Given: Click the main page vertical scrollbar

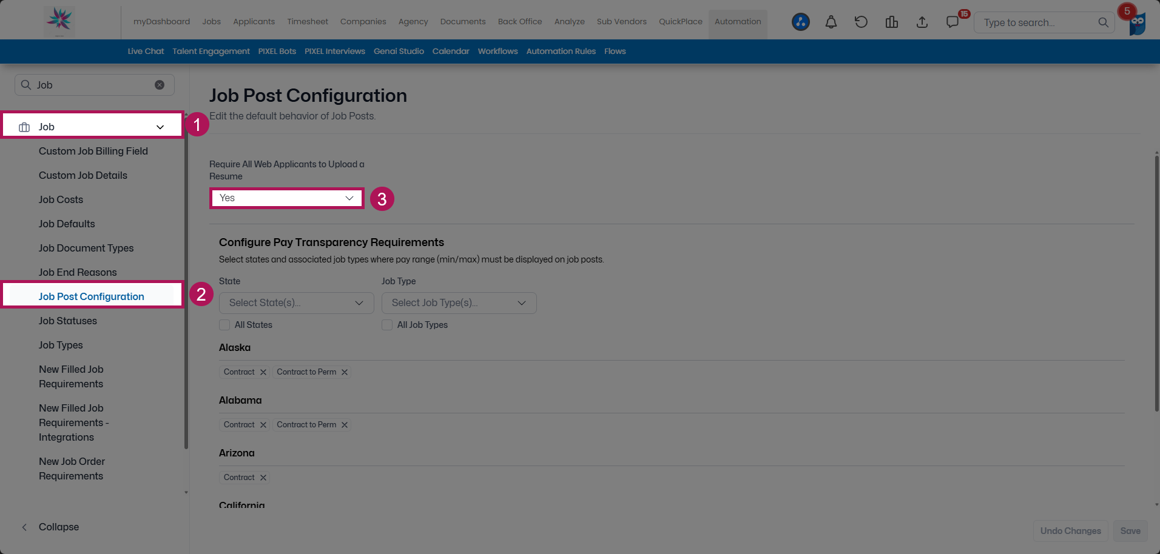Looking at the screenshot, I should [x=1157, y=284].
